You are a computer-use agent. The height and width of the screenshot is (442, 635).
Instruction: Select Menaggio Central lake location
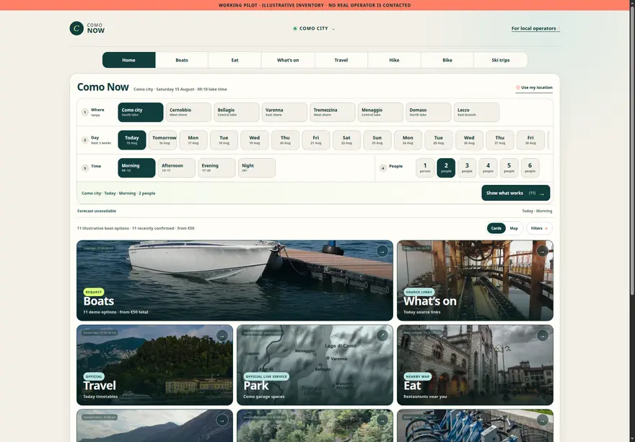click(x=381, y=113)
